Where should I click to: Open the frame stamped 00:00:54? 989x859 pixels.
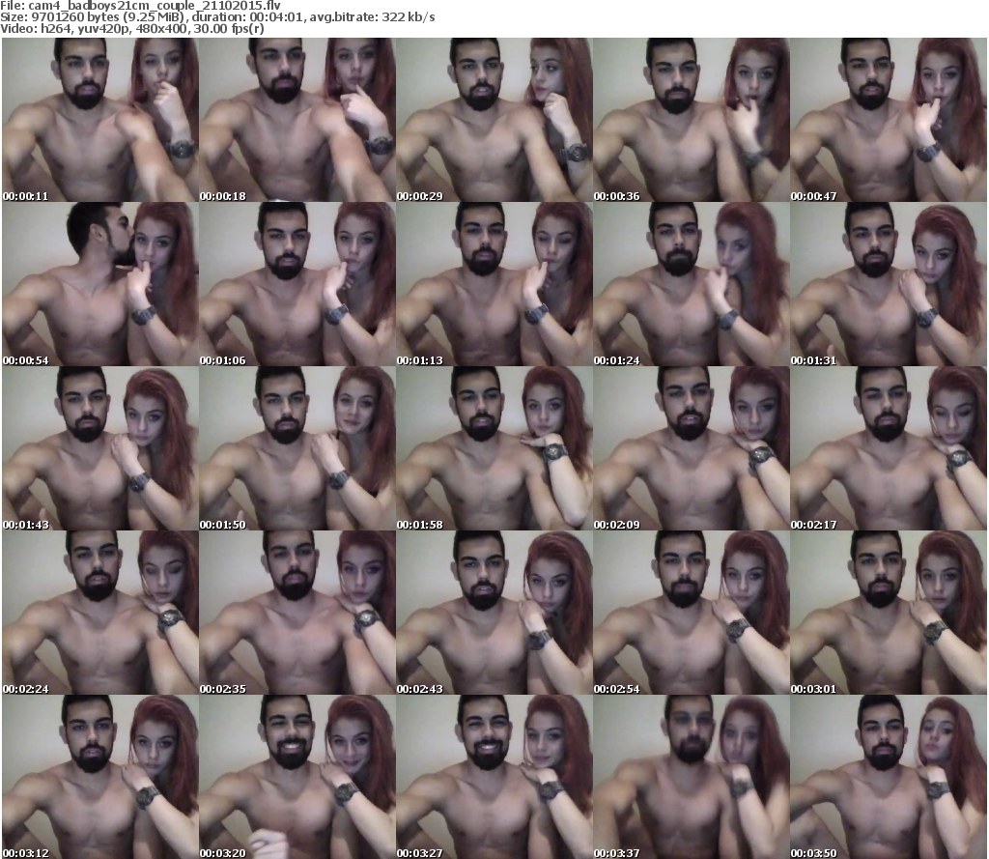coord(100,284)
